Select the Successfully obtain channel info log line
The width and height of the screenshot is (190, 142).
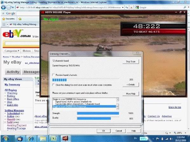[x=78, y=104]
